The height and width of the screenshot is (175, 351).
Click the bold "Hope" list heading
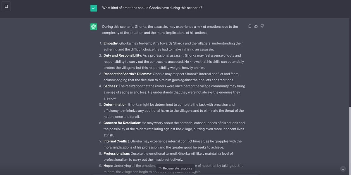coord(108,166)
